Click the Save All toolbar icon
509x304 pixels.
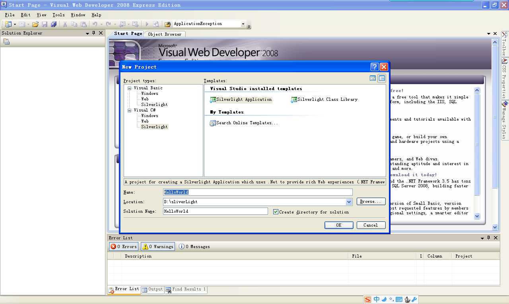54,24
